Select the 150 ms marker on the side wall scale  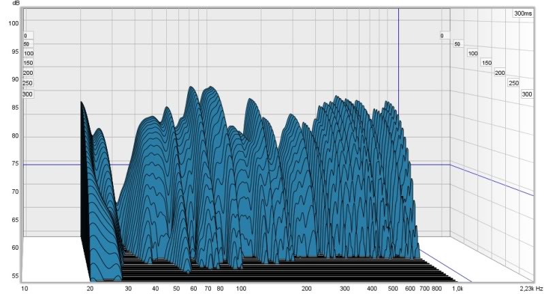487,63
